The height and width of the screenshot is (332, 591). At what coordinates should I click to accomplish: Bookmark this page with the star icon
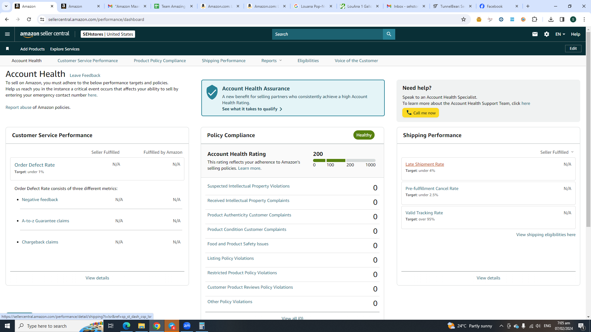pos(463,19)
